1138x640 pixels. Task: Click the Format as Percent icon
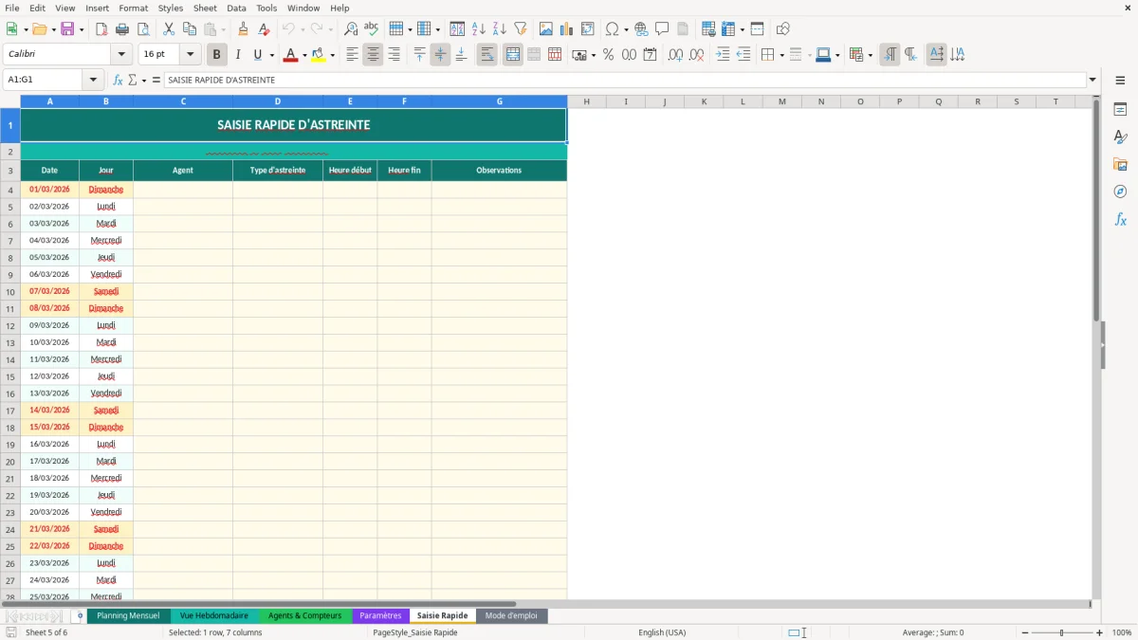click(x=608, y=55)
